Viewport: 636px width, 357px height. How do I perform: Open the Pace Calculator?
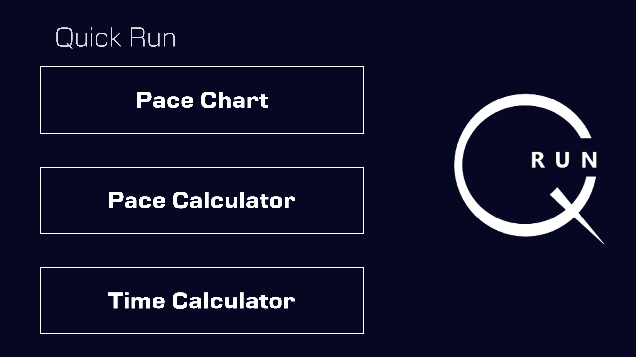tap(202, 200)
